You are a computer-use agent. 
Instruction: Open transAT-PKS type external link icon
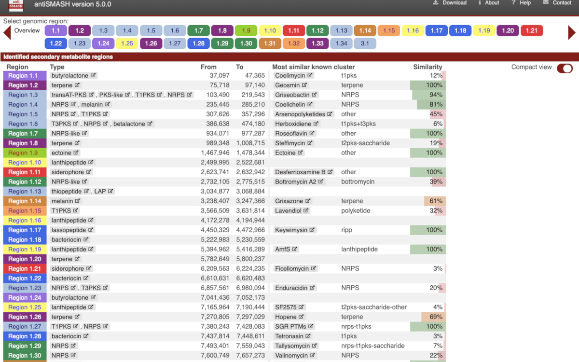click(x=91, y=95)
